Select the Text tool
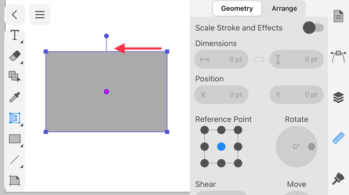Viewport: 349px width, 195px height. coord(15,35)
